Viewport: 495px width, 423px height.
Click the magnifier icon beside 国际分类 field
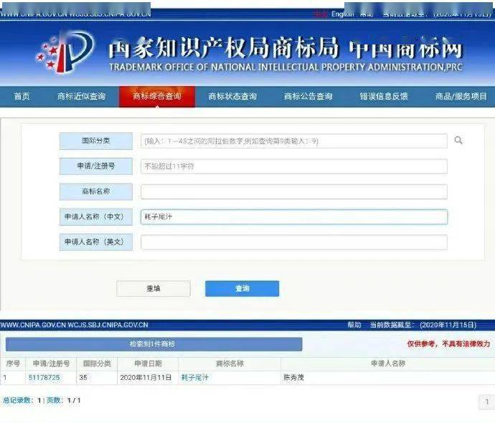(x=458, y=140)
